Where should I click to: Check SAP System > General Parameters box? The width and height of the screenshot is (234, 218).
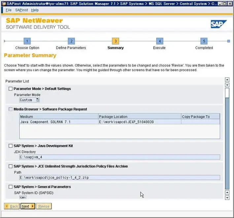point(11,187)
